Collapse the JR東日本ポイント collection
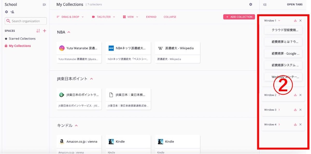The image size is (311, 154). pos(91,79)
